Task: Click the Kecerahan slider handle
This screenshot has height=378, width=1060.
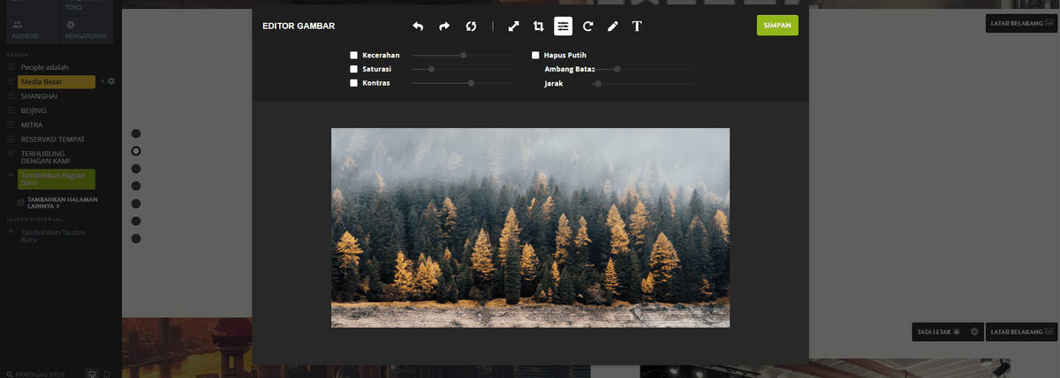Action: 463,55
